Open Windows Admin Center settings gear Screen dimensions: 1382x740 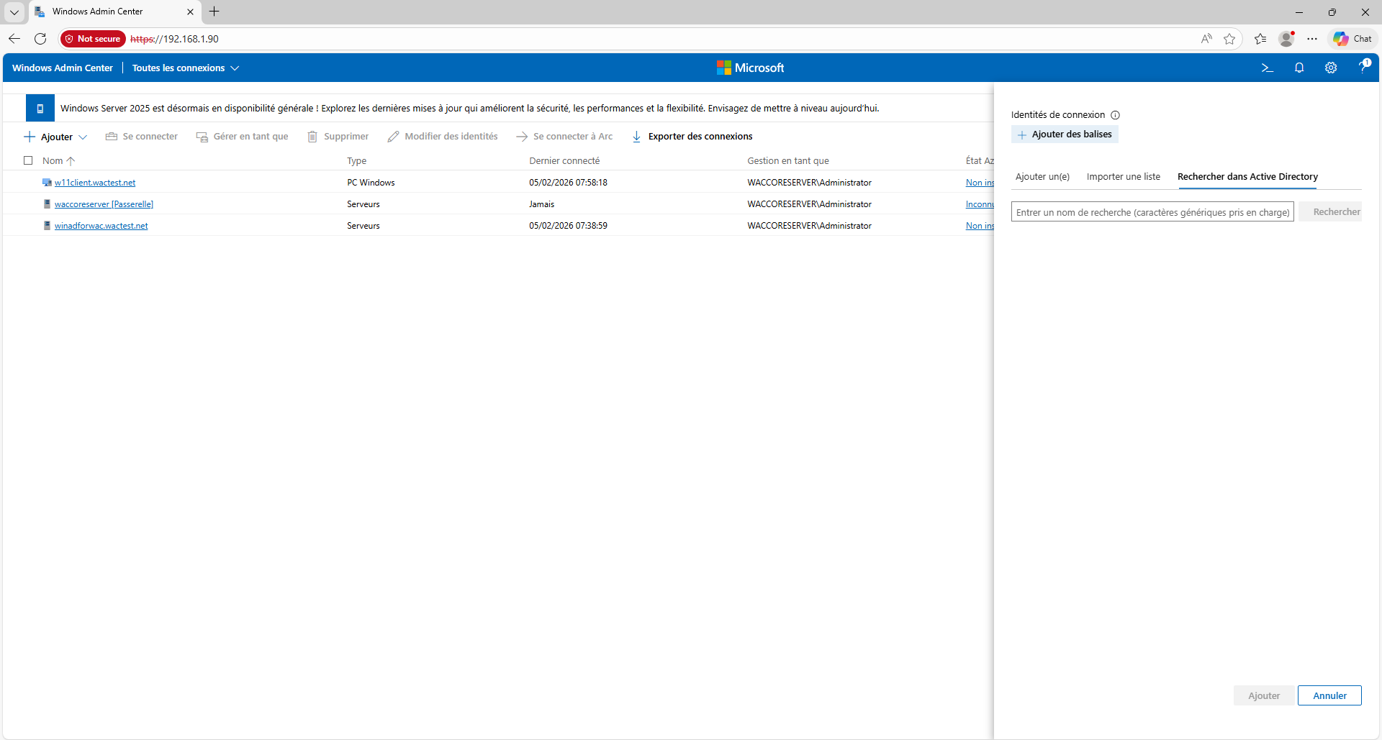pyautogui.click(x=1331, y=68)
